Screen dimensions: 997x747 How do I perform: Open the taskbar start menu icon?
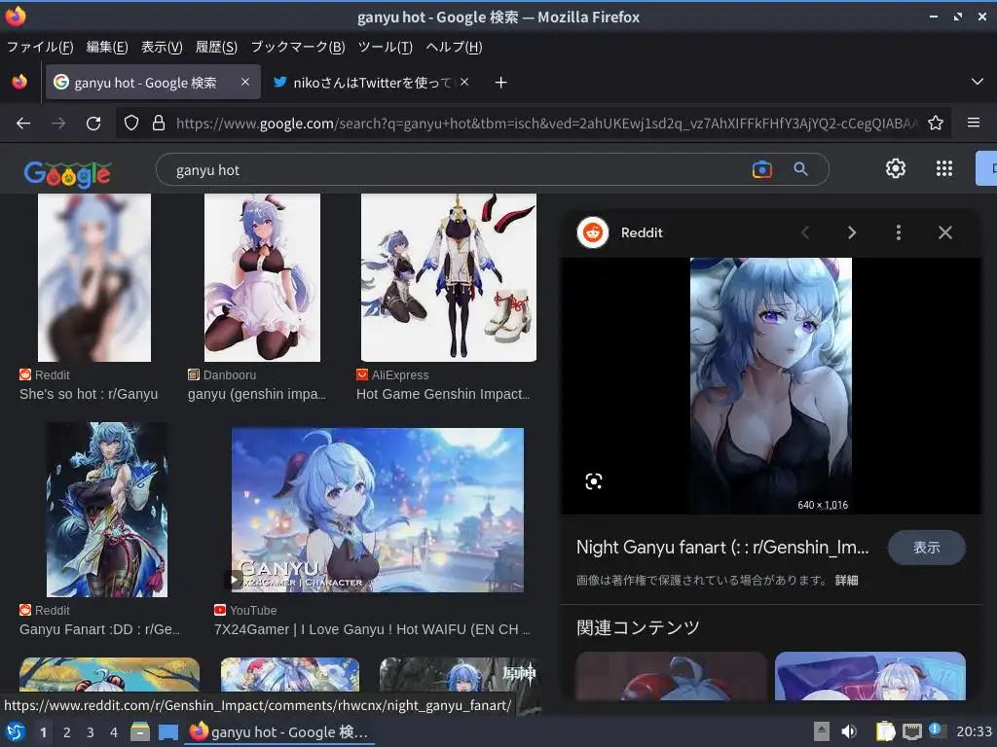pos(15,731)
